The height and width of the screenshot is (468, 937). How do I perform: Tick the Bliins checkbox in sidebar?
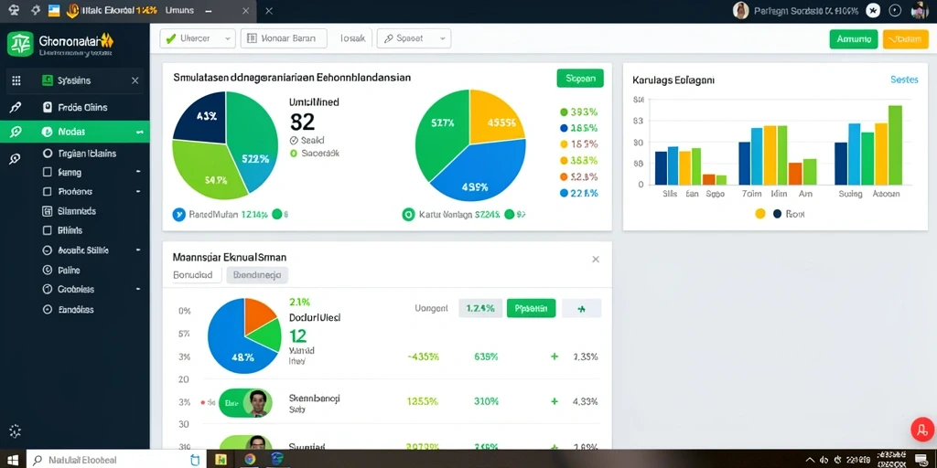(x=48, y=229)
